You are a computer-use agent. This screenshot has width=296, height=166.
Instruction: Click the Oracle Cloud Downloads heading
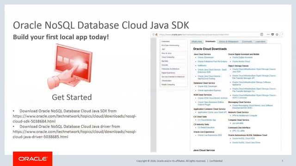tap(210, 49)
